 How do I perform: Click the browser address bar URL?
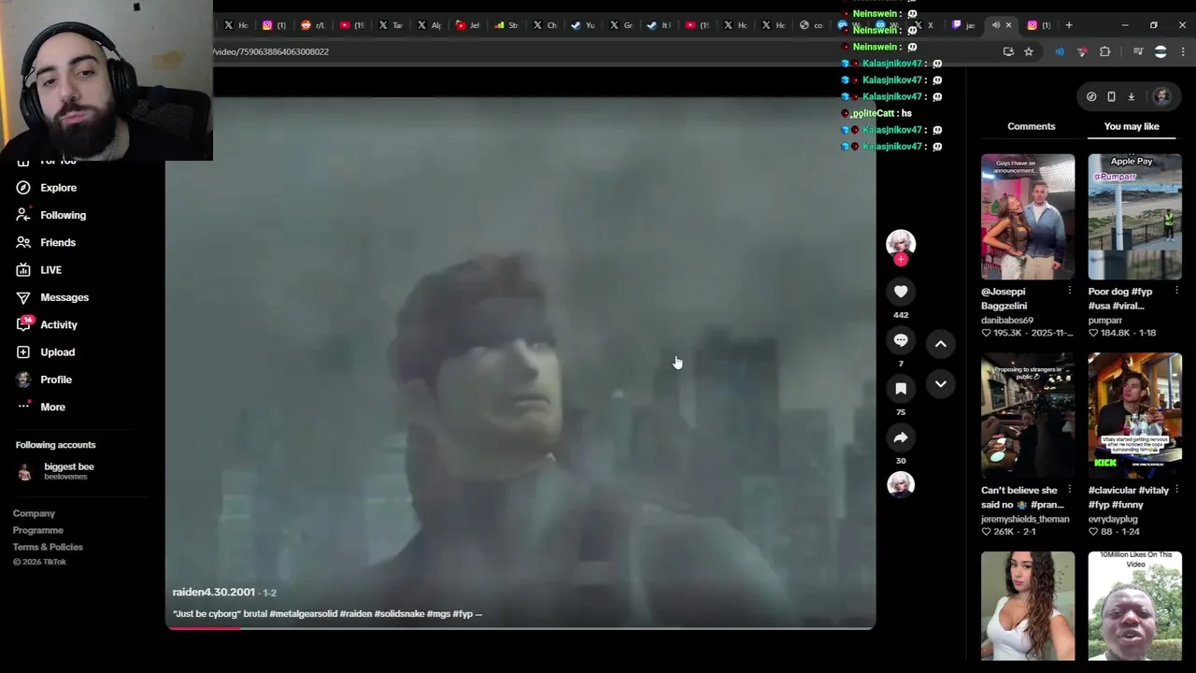(269, 51)
